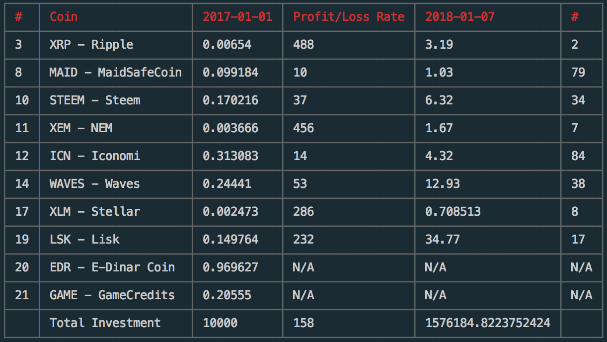607x342 pixels.
Task: Select 2017 rank 21 in GameCredits row
Action: tap(22, 295)
